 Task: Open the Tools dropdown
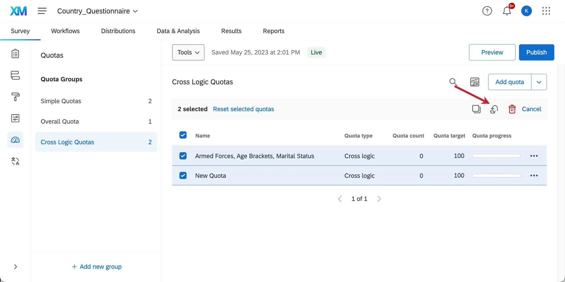[188, 52]
